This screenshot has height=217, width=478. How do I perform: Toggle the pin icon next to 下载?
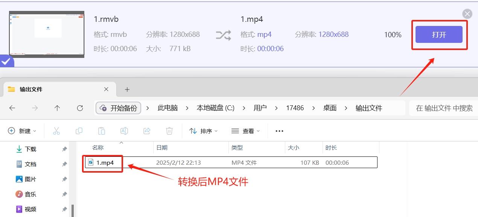pos(64,149)
